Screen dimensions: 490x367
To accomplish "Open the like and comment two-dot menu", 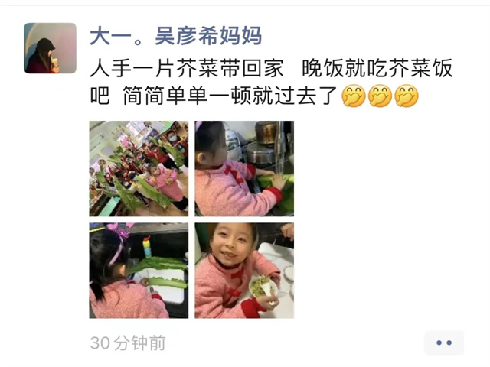I will 444,343.
